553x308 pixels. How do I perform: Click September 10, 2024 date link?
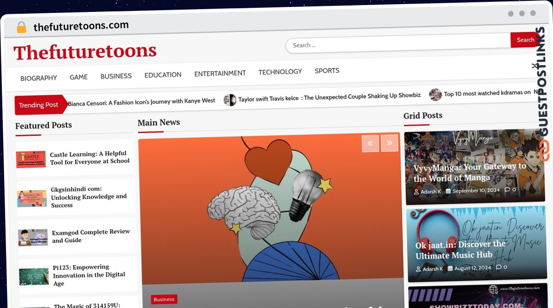[476, 190]
